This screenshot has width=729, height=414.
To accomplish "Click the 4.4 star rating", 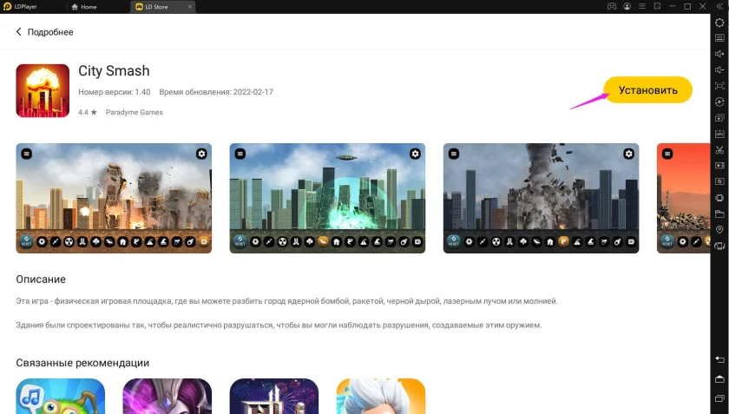I will [88, 112].
